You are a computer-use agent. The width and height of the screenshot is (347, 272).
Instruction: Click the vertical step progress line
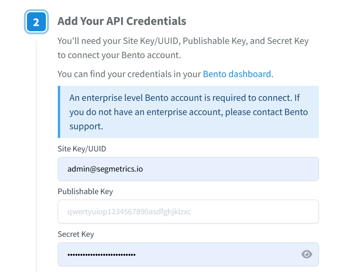(x=36, y=158)
